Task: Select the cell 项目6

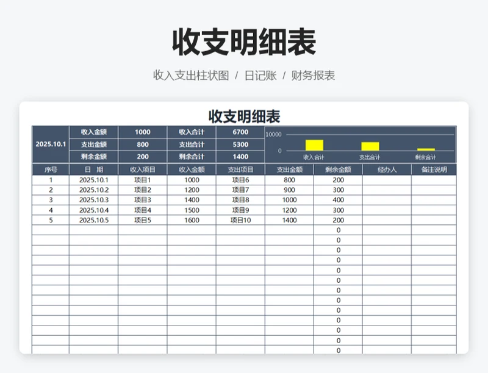Action: [240, 180]
